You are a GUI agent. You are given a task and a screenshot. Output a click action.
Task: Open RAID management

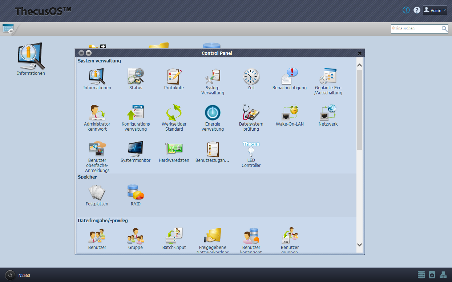pos(136,195)
